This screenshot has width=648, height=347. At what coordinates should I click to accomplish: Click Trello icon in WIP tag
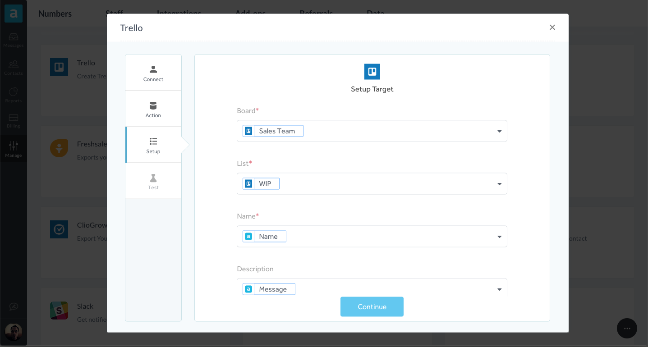pyautogui.click(x=248, y=184)
